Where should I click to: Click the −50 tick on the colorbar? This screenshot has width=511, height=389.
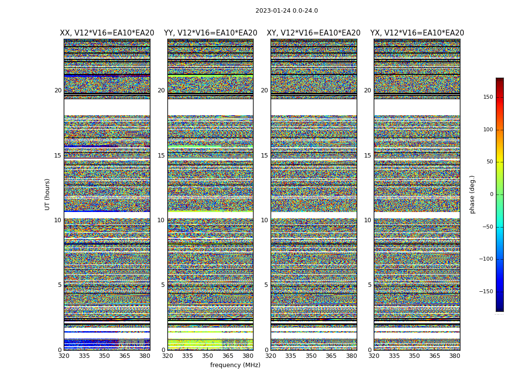click(x=487, y=227)
